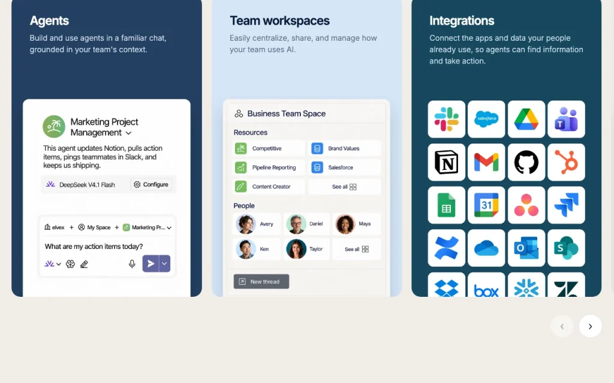Click the Confluence integration icon
Screen dimensions: 614x383
446,248
